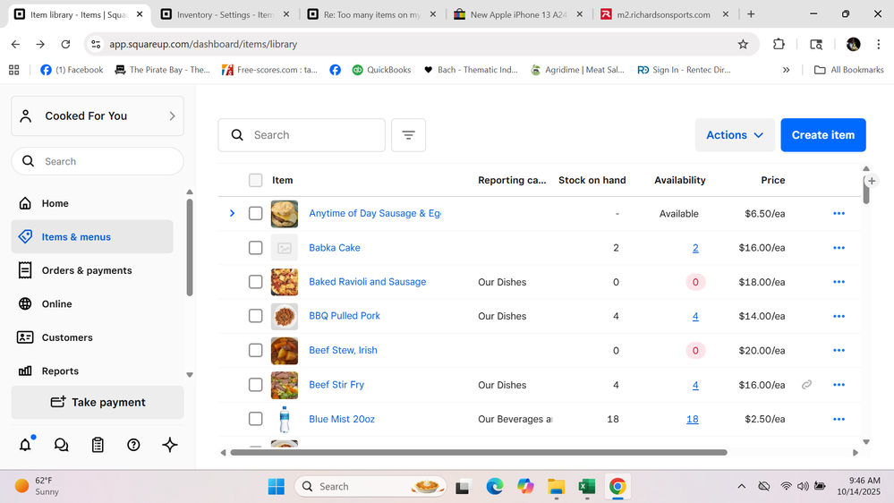Click the notifications bell icon
This screenshot has width=894, height=503.
point(25,445)
